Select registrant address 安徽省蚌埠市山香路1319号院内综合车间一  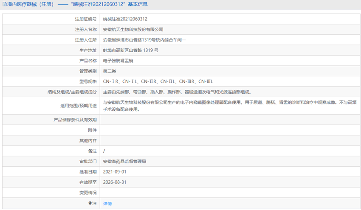click(144, 40)
